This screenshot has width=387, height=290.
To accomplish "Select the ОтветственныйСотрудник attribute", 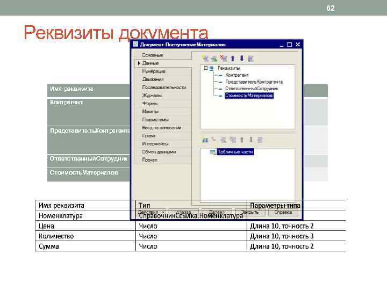I will click(x=252, y=89).
